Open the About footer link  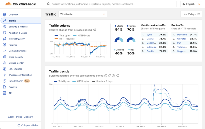point(11,117)
